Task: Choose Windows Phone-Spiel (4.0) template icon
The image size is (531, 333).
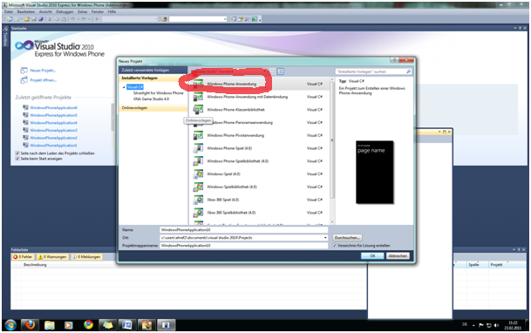Action: click(x=198, y=148)
